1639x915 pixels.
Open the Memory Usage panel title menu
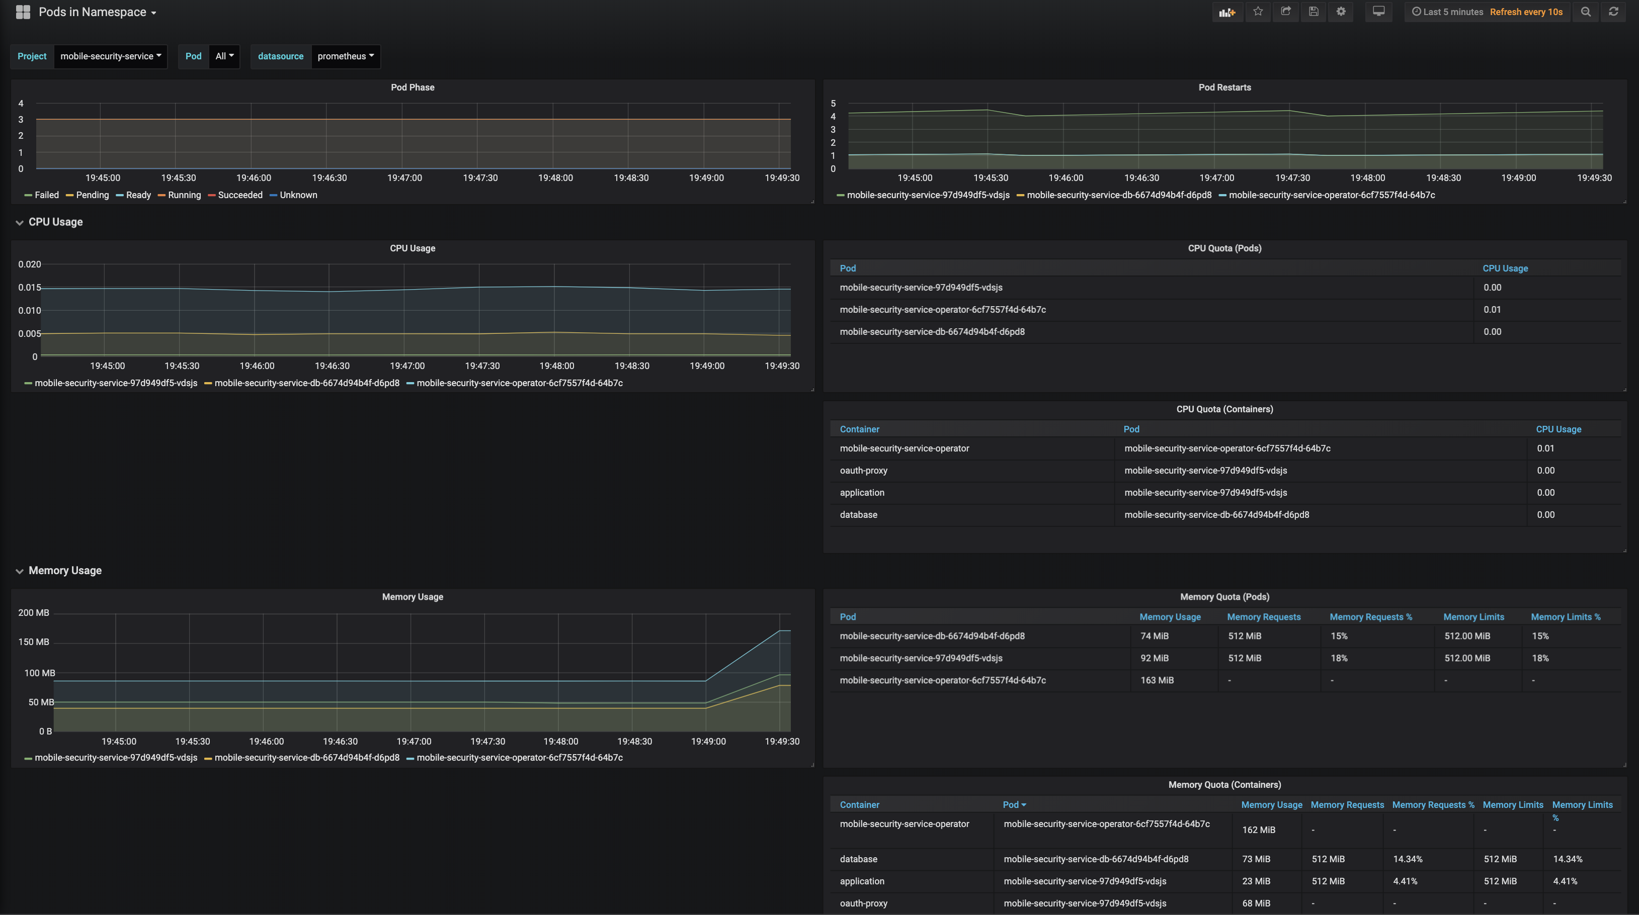pos(413,597)
